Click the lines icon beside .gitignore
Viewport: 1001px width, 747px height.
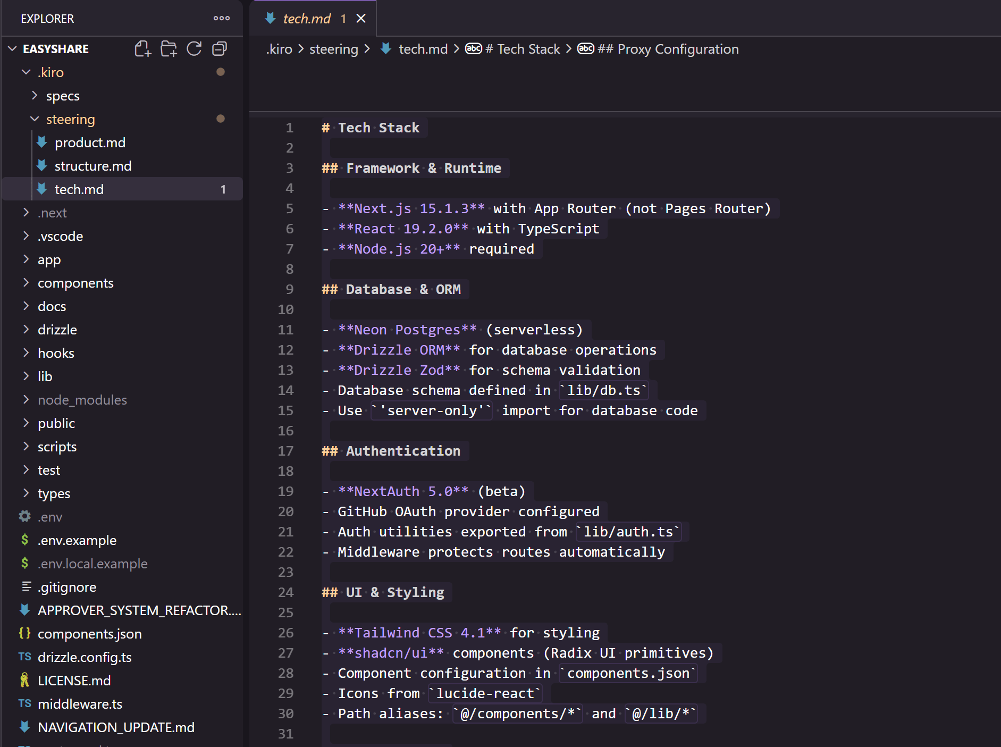tap(26, 586)
